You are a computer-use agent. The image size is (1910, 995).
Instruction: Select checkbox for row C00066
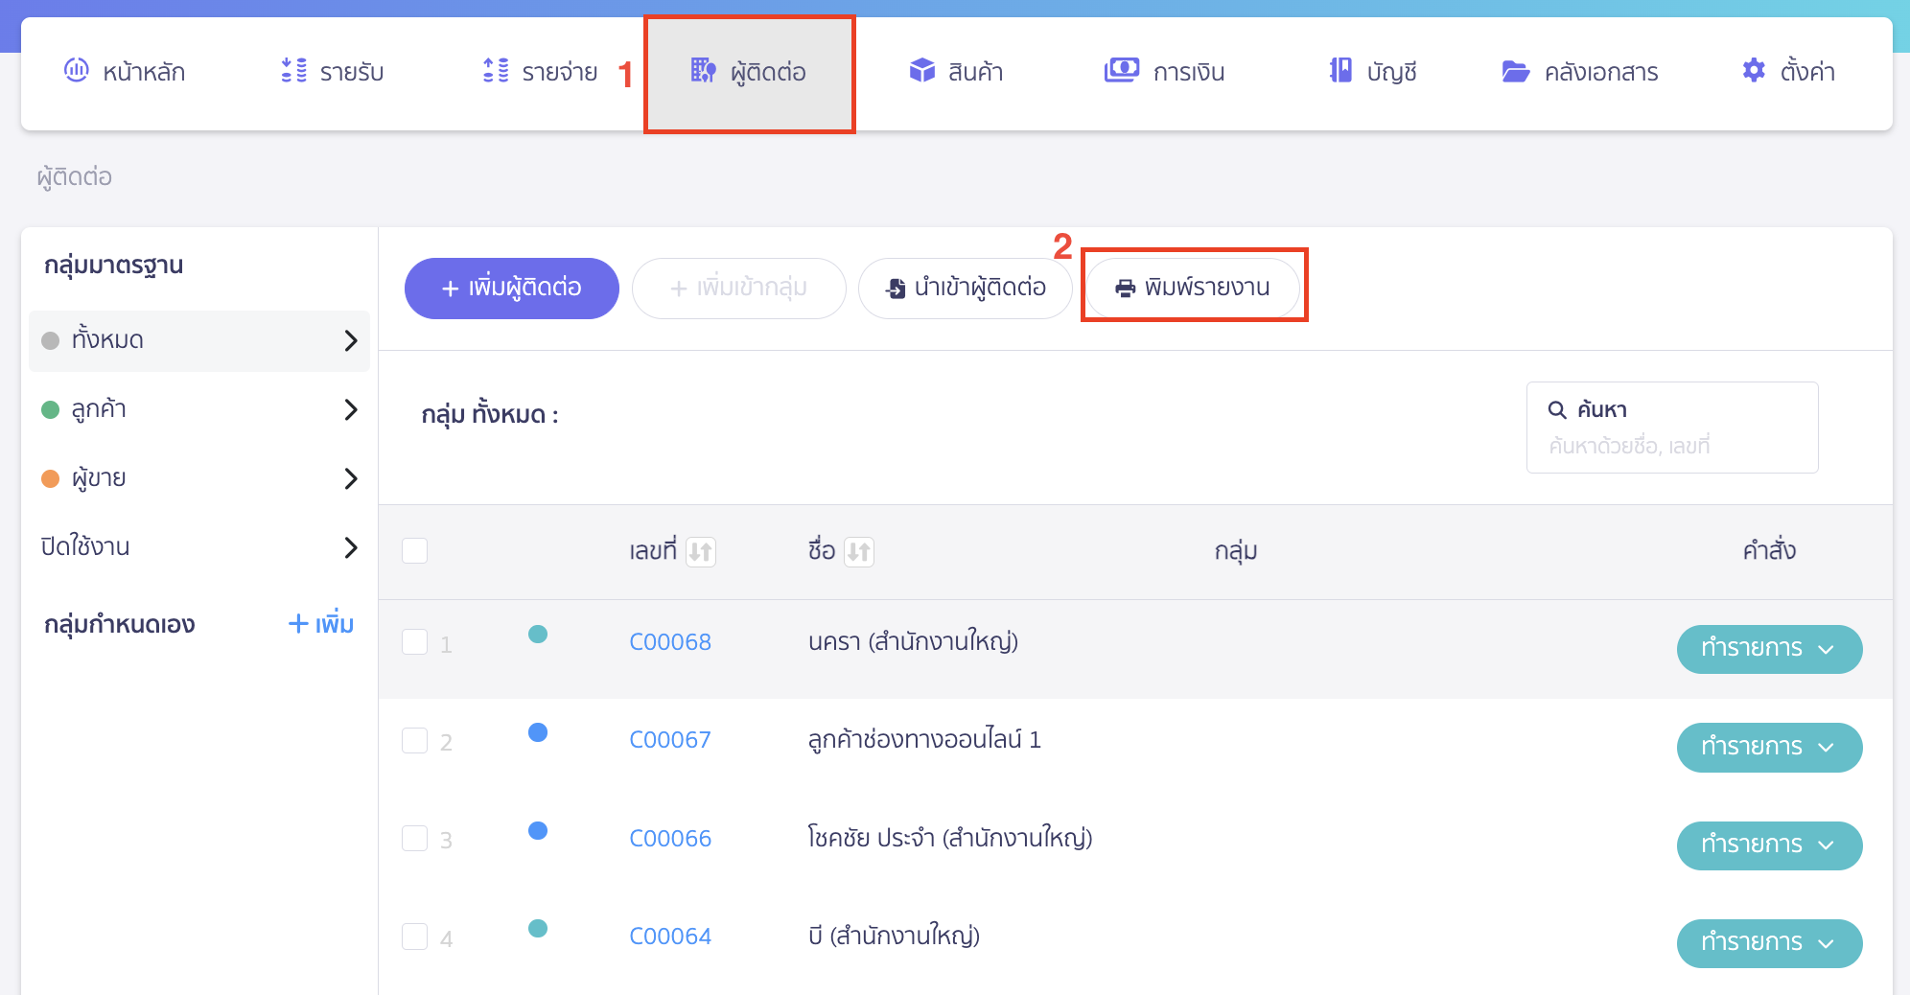414,839
